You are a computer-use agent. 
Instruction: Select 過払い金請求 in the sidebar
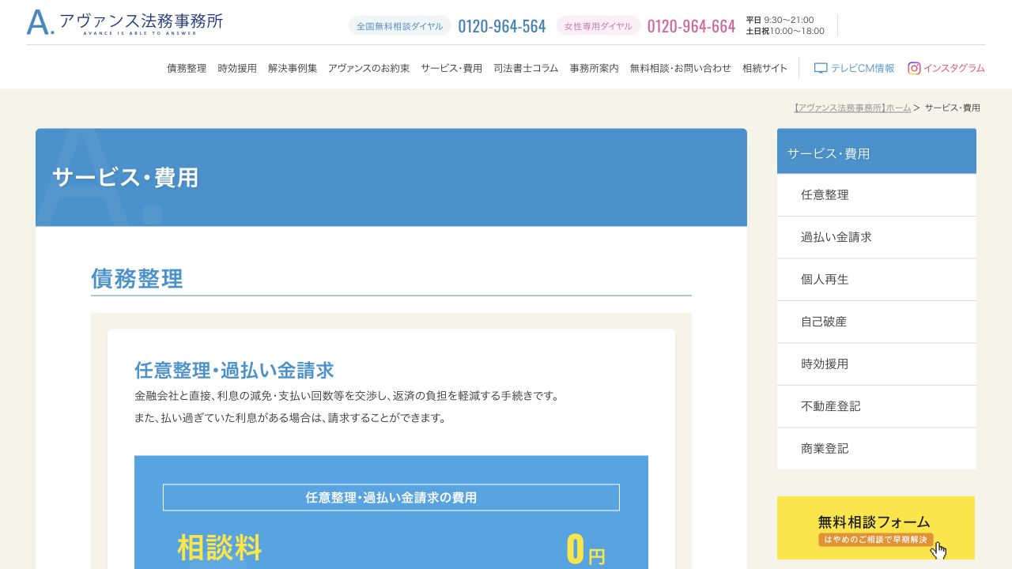(877, 237)
